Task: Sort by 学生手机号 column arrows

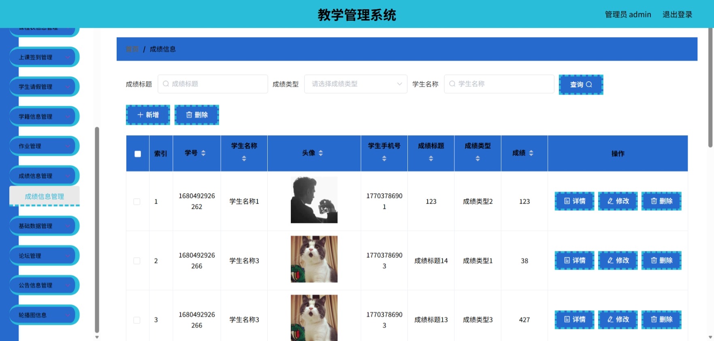Action: [384, 158]
